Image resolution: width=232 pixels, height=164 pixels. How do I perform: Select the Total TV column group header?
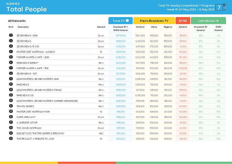(x=120, y=21)
